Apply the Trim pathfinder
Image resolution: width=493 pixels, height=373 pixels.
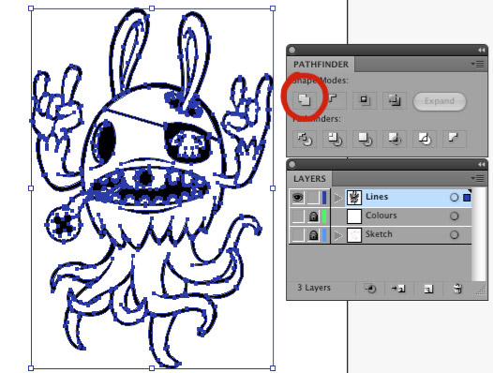click(335, 139)
